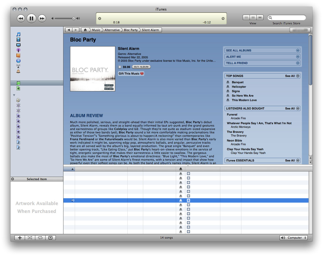323x256 pixels.
Task: Select the highlighted iTunes Store shopping bag
Action: tap(18, 83)
